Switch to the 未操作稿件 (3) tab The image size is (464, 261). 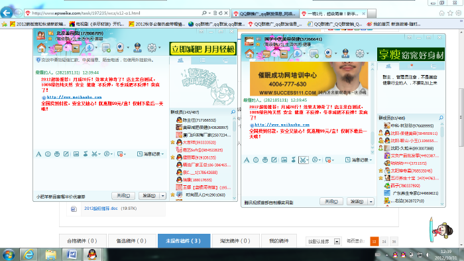click(x=184, y=241)
